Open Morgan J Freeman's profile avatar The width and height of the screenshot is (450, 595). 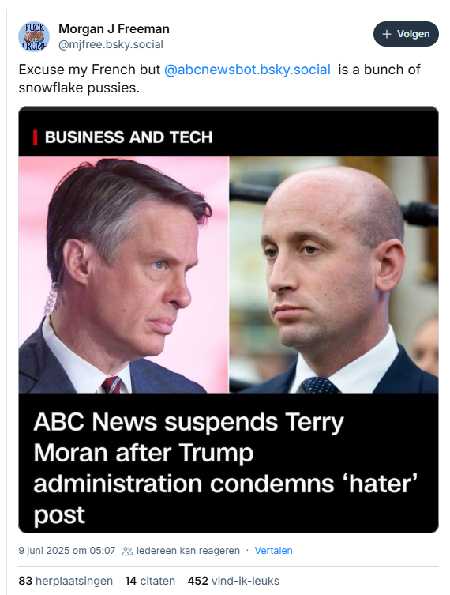34,36
